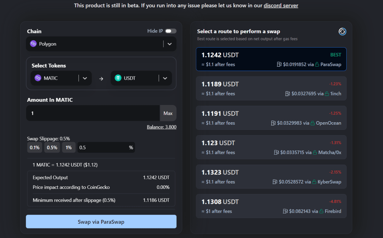Select the 1% slippage preset

coord(69,147)
